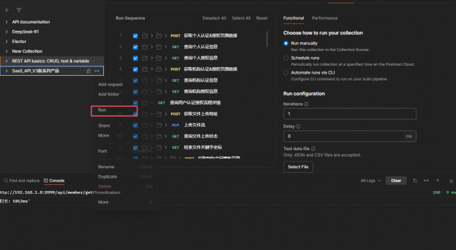Choose Duplicate from the context menu
This screenshot has width=456, height=250.
[107, 177]
